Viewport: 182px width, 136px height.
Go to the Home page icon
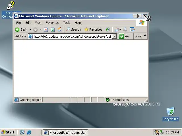click(x=60, y=29)
